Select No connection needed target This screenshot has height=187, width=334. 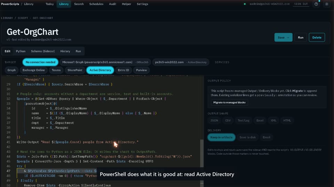coord(40,62)
